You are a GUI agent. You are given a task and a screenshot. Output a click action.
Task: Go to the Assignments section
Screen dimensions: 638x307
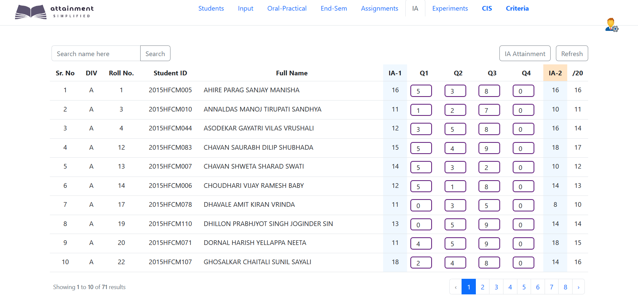point(379,8)
